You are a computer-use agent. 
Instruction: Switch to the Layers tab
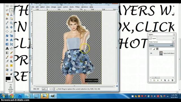153,38
